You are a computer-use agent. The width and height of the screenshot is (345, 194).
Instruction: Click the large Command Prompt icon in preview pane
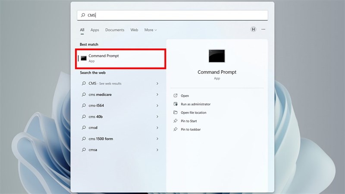(x=216, y=56)
